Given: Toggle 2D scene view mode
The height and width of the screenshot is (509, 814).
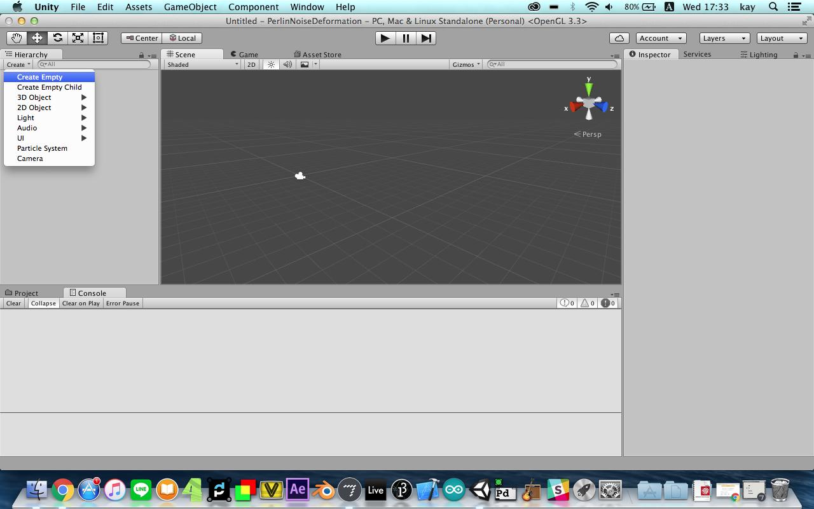Looking at the screenshot, I should [x=251, y=64].
